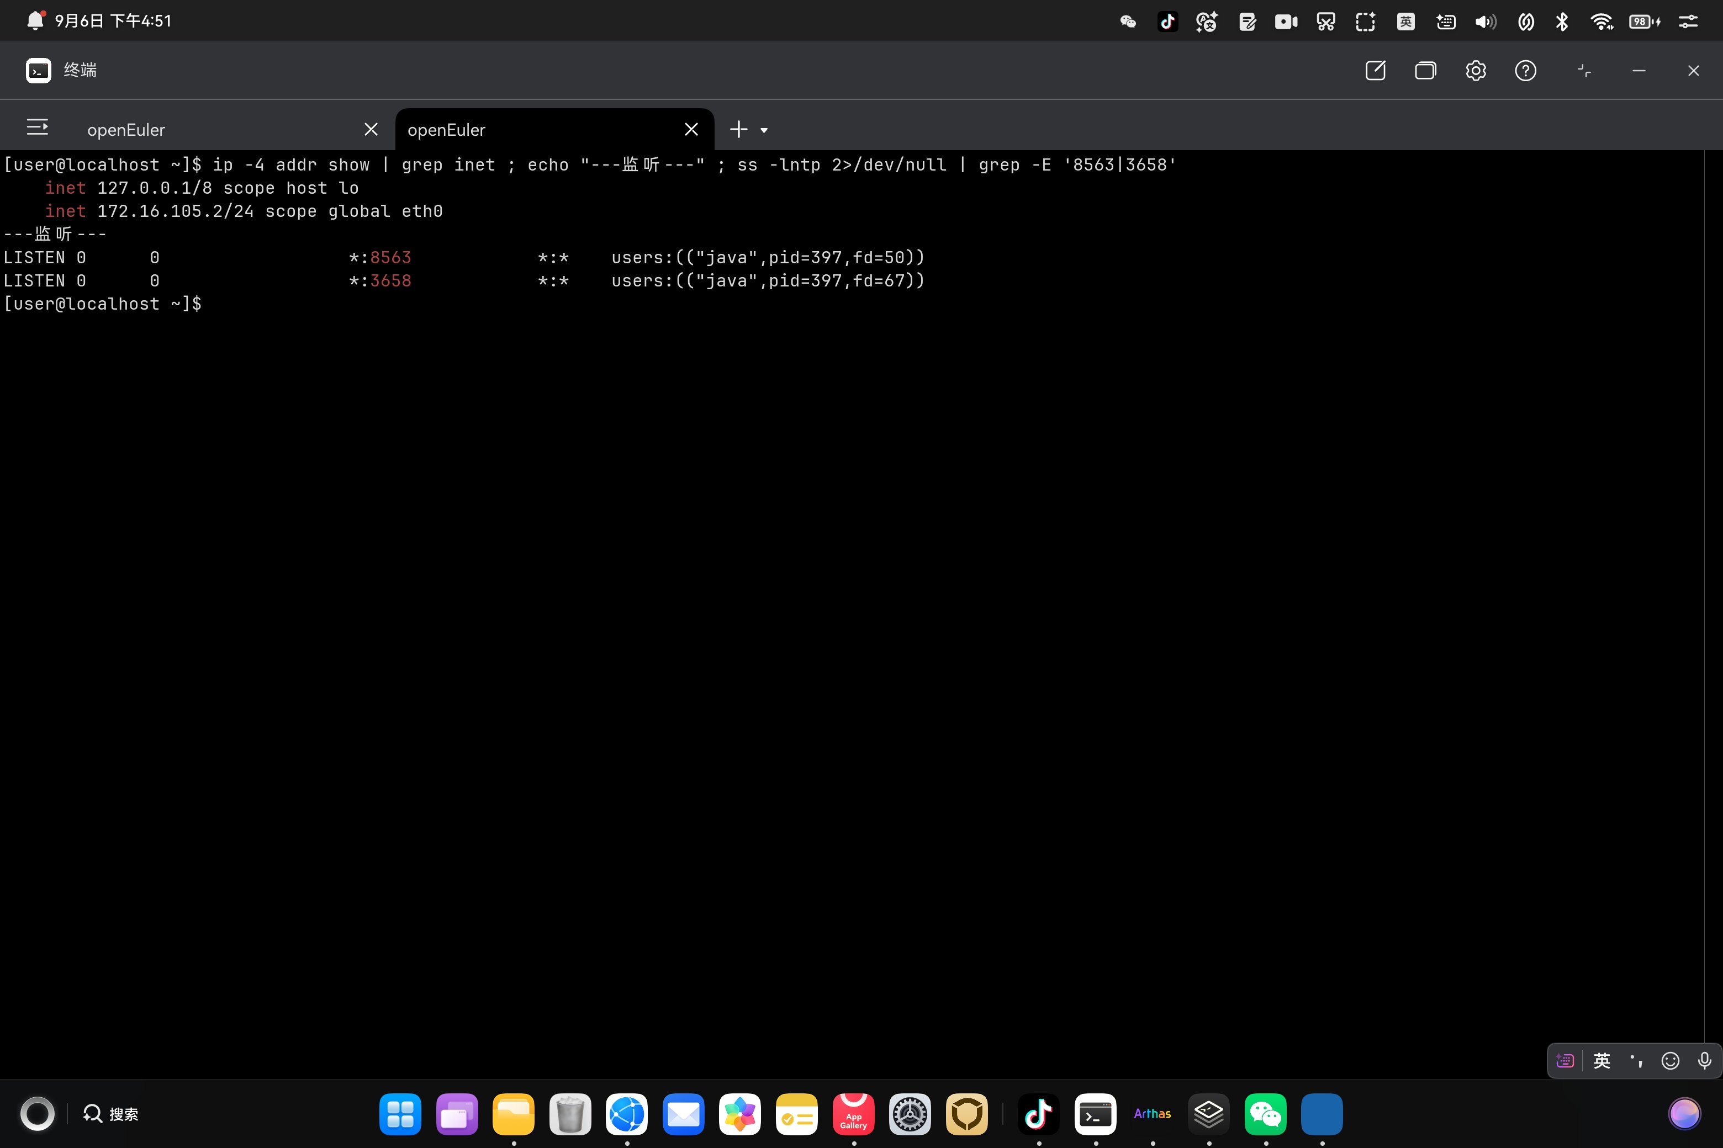Open the purple multi-window app in dock
1723x1148 pixels.
(457, 1114)
